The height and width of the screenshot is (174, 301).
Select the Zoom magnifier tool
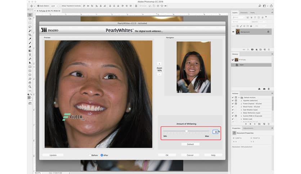pyautogui.click(x=30, y=87)
